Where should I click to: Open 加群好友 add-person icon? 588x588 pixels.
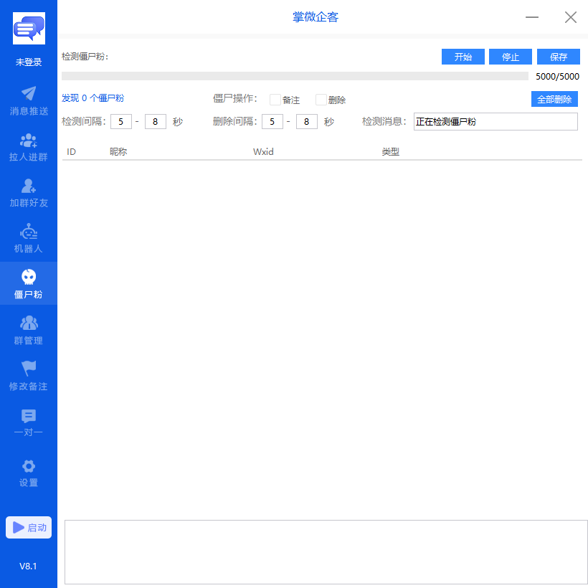tap(29, 186)
